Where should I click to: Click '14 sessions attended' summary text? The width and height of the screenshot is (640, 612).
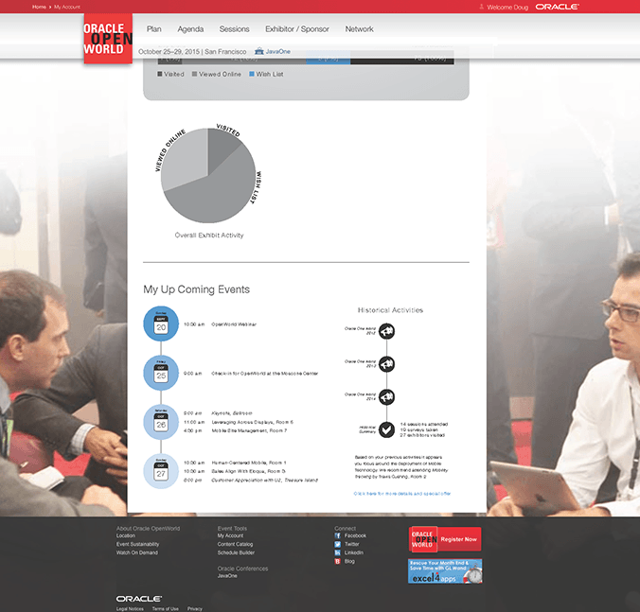(x=424, y=424)
